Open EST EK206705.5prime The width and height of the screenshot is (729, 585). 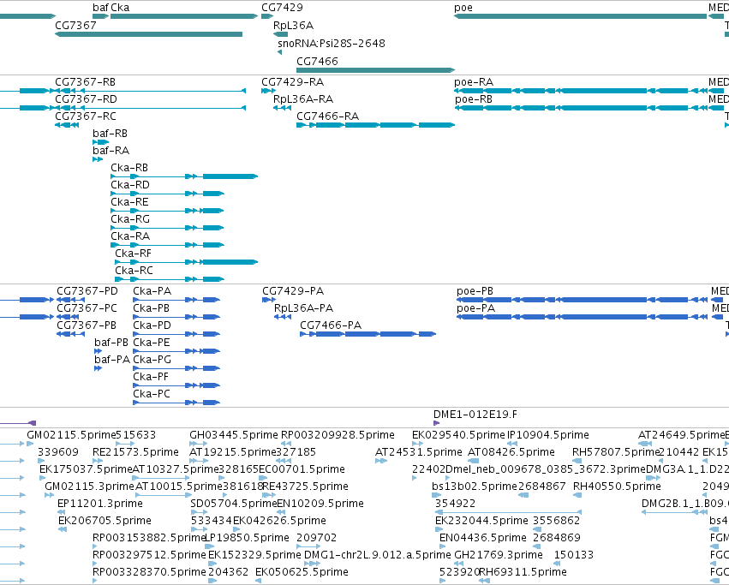click(x=105, y=521)
